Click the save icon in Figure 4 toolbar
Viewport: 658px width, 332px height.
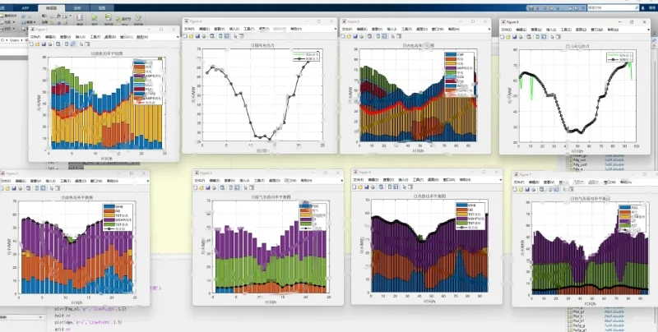pyautogui.click(x=197, y=36)
